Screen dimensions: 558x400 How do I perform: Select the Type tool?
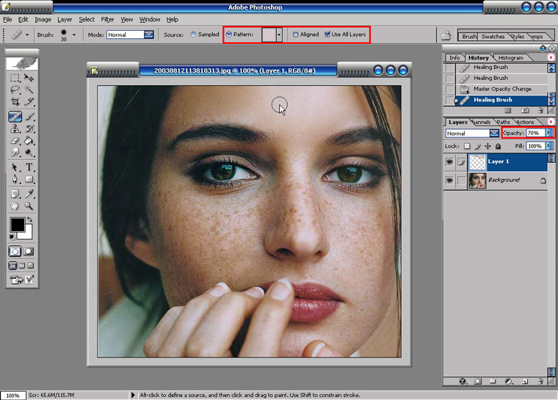30,167
